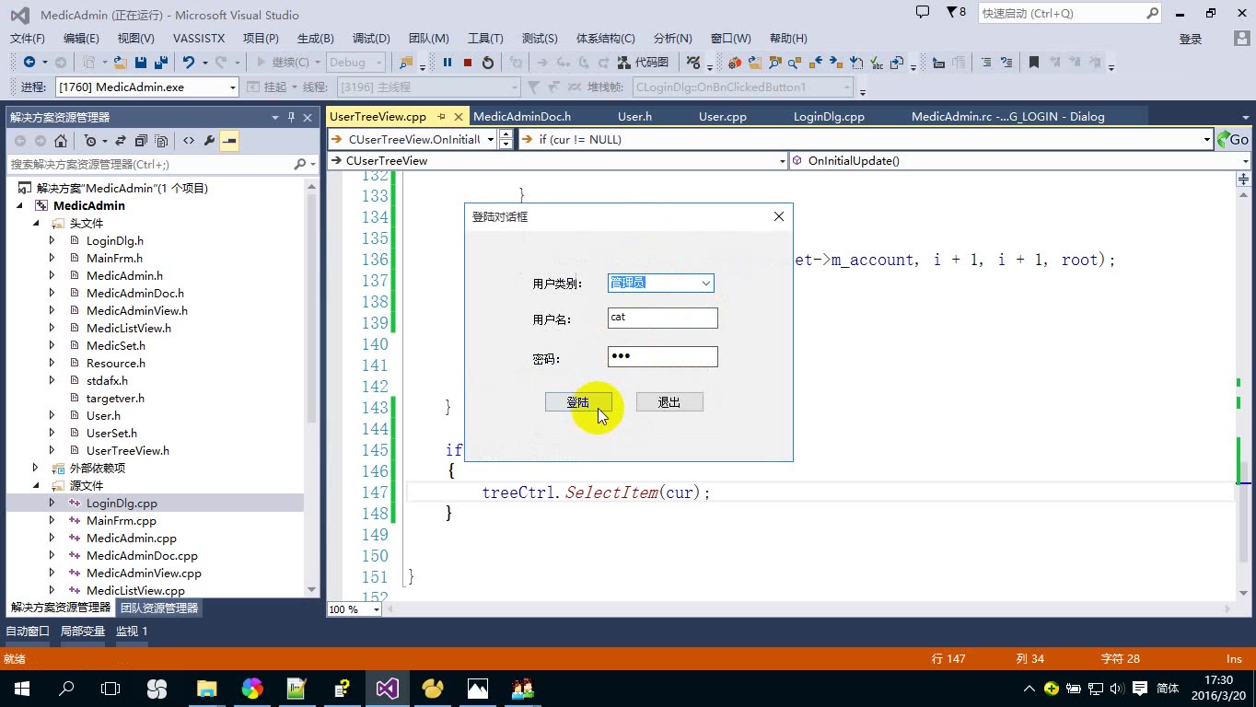Click the navigate backward arrow in the toolbar

(29, 63)
